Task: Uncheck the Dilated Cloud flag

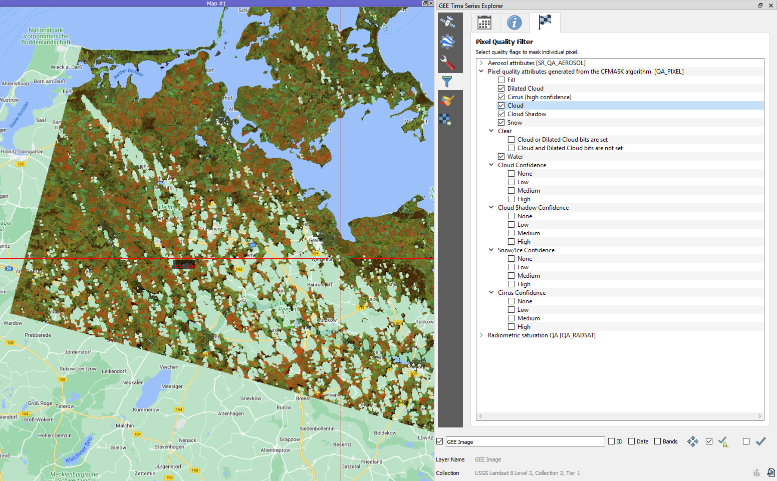Action: [x=501, y=89]
